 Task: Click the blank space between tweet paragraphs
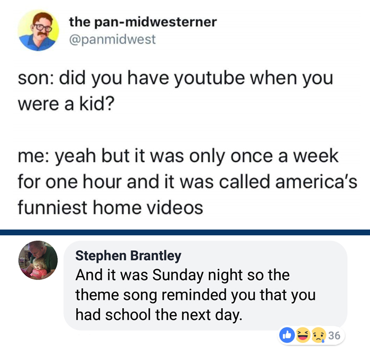[x=185, y=130]
